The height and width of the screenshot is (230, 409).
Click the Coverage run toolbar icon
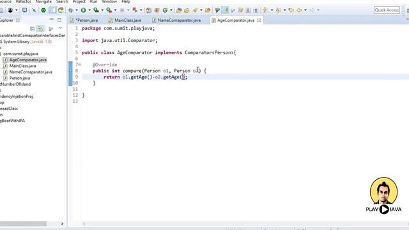click(x=96, y=10)
